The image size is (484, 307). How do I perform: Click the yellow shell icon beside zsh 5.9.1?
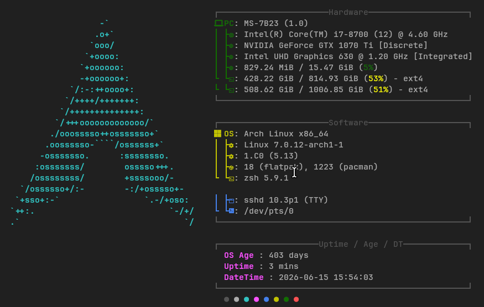[x=231, y=179]
